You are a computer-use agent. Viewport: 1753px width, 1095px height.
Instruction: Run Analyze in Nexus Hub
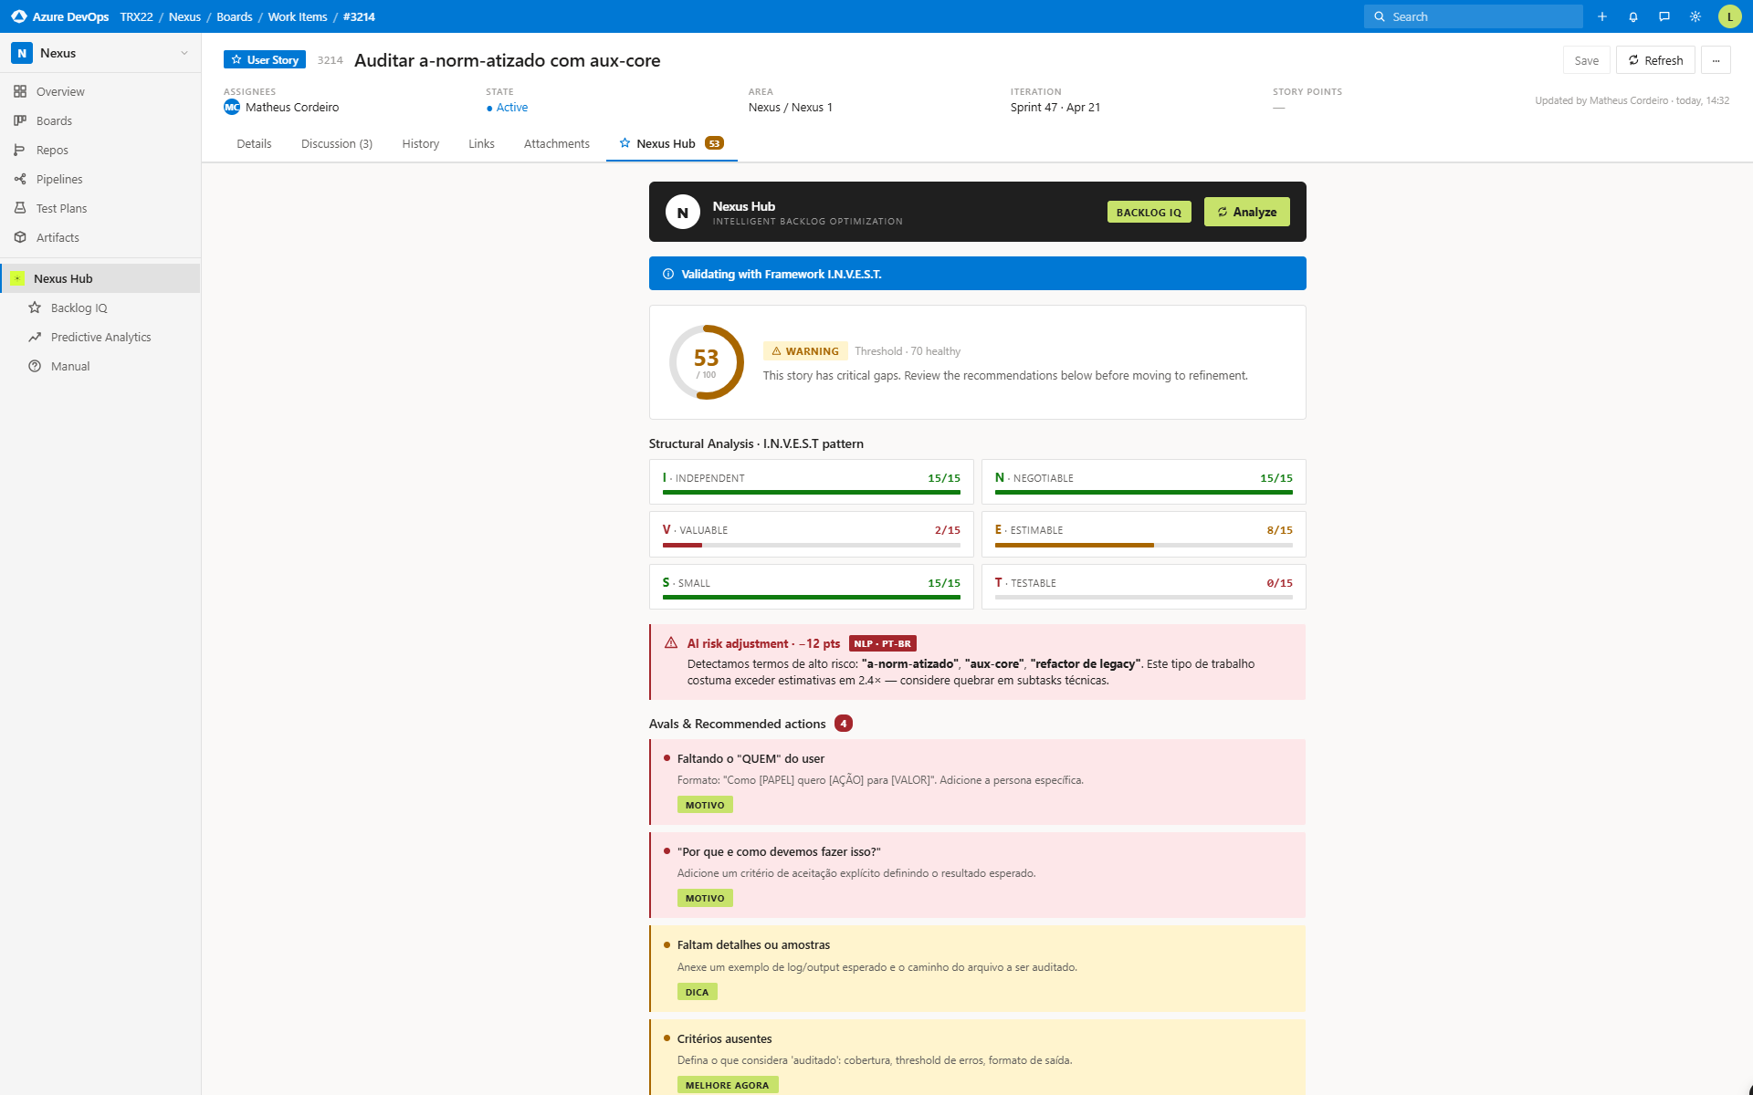tap(1246, 211)
